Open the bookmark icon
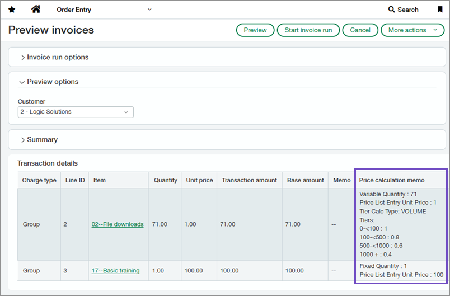The image size is (450, 296). click(440, 10)
